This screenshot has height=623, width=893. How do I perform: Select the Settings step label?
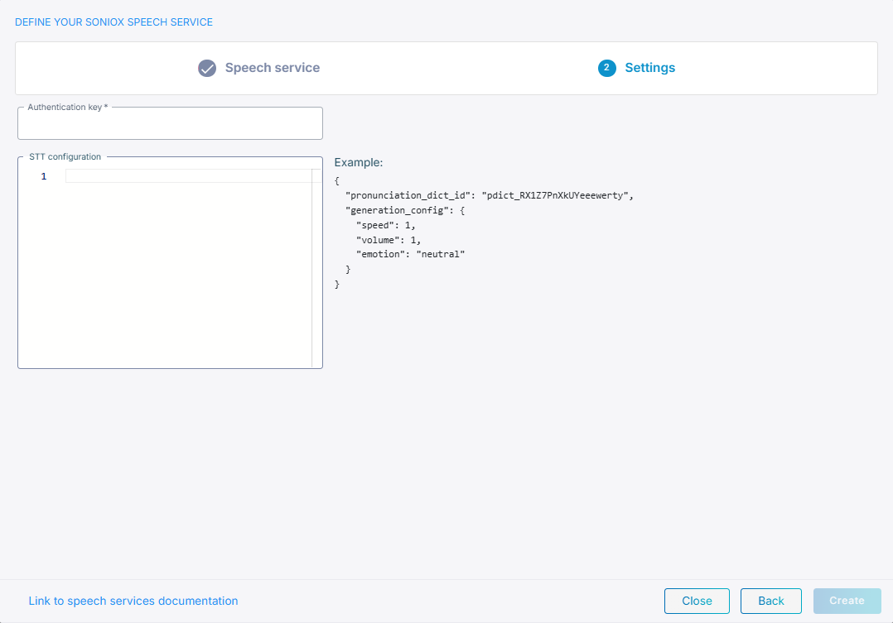coord(649,68)
